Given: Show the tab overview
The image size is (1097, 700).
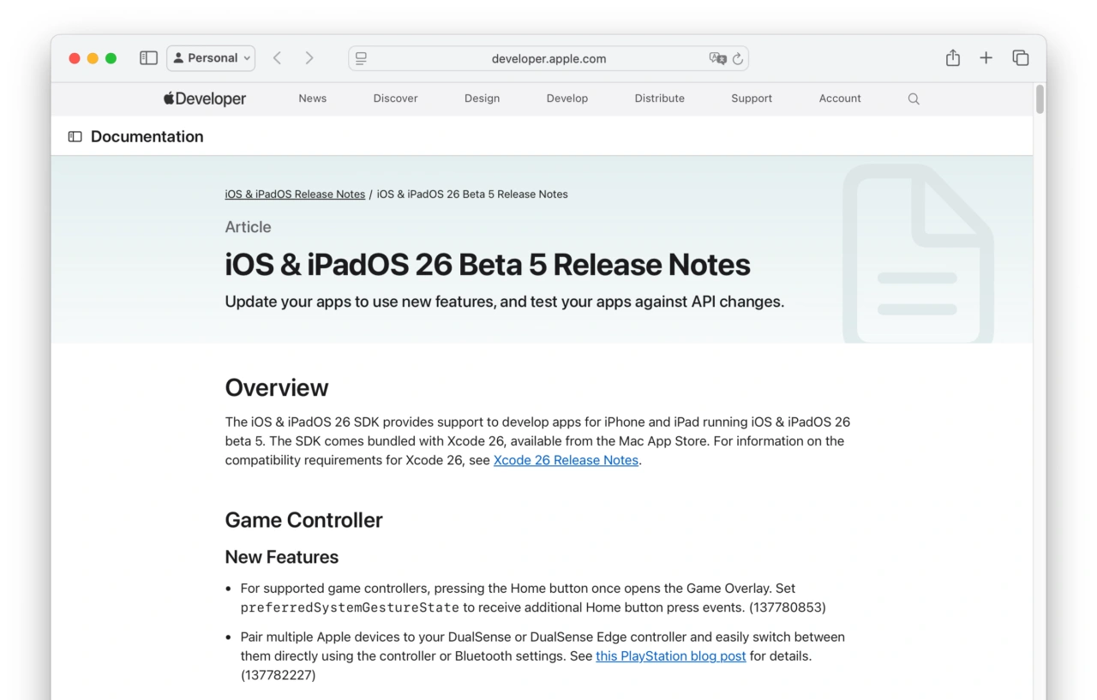Looking at the screenshot, I should click(x=1020, y=58).
